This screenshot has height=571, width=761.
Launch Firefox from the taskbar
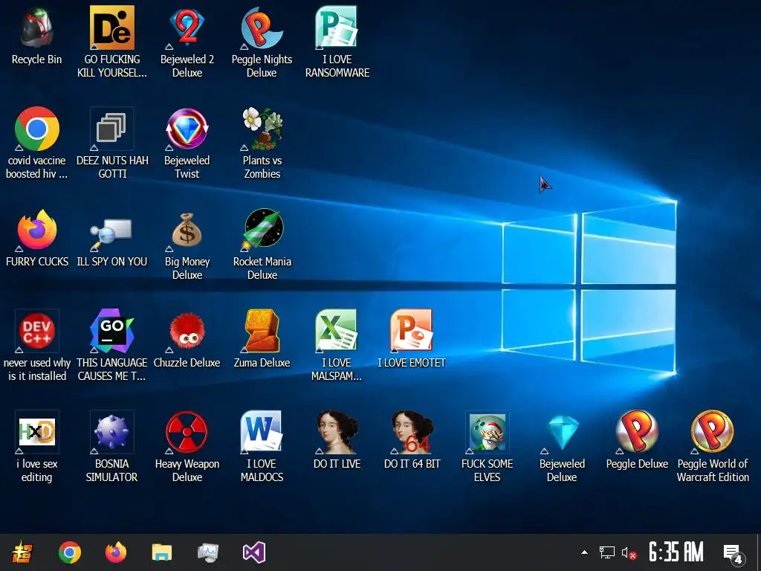[116, 552]
